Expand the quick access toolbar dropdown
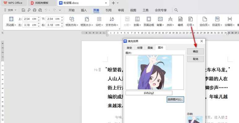The image size is (239, 123). [60, 10]
